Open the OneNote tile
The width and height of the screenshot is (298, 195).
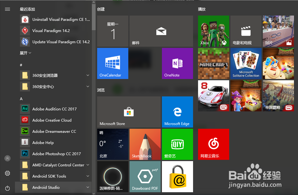click(177, 63)
